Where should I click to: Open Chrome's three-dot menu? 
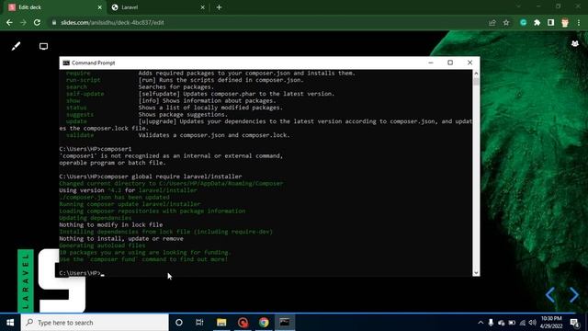coord(579,22)
